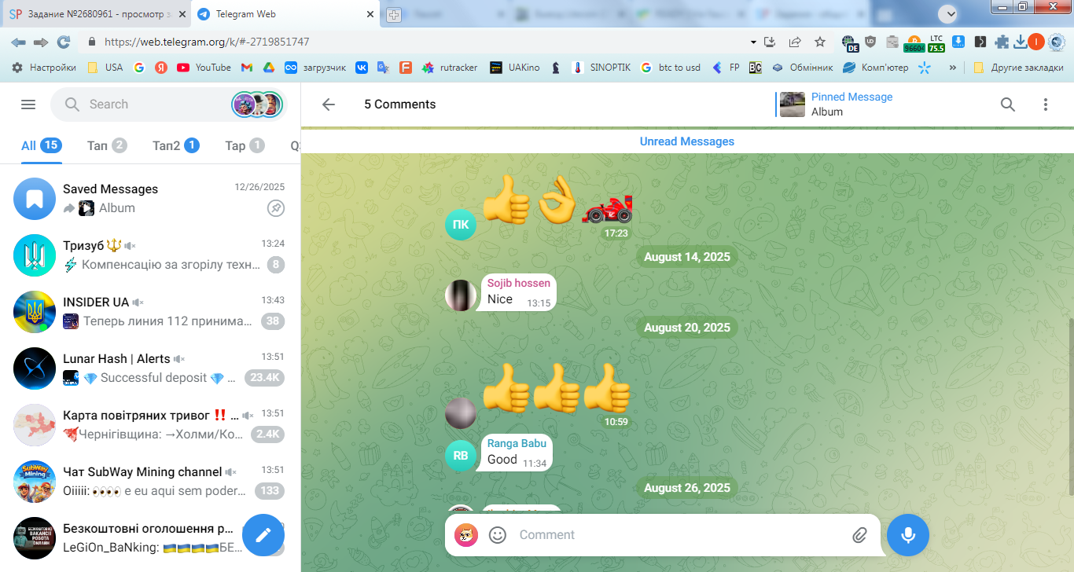This screenshot has height=572, width=1074.
Task: Click the triple thumbs-up sticker message
Action: [x=557, y=388]
